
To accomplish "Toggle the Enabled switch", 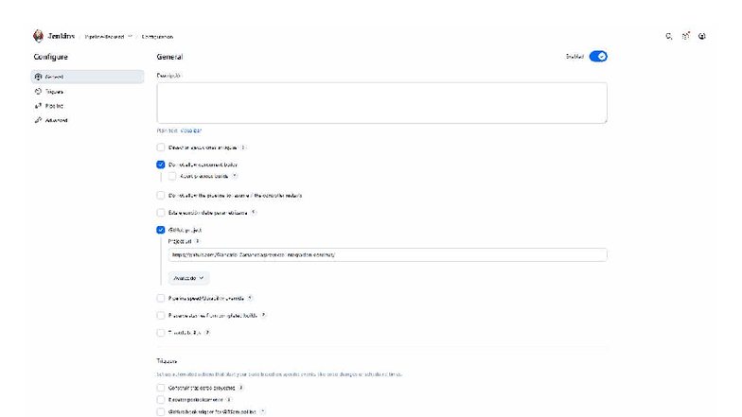I will (598, 57).
